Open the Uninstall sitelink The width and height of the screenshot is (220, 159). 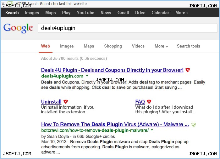click(51, 102)
